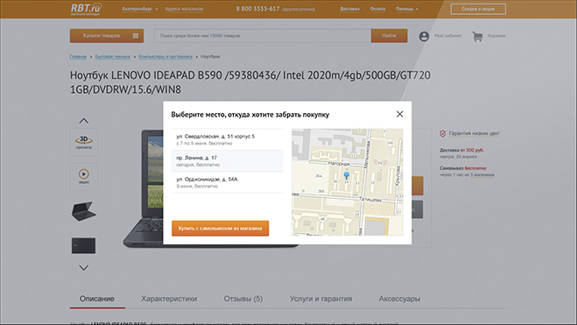This screenshot has height=325, width=577.
Task: Select pickup at ул. Свердловская, д. 51
Action: coord(228,139)
